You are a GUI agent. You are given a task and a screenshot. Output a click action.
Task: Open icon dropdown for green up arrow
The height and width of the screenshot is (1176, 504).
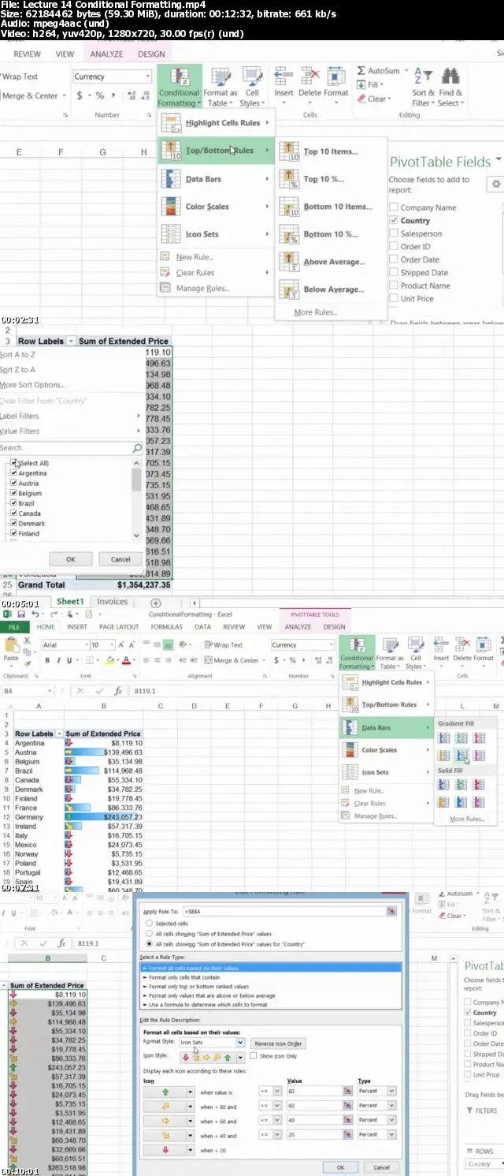pos(191,1092)
